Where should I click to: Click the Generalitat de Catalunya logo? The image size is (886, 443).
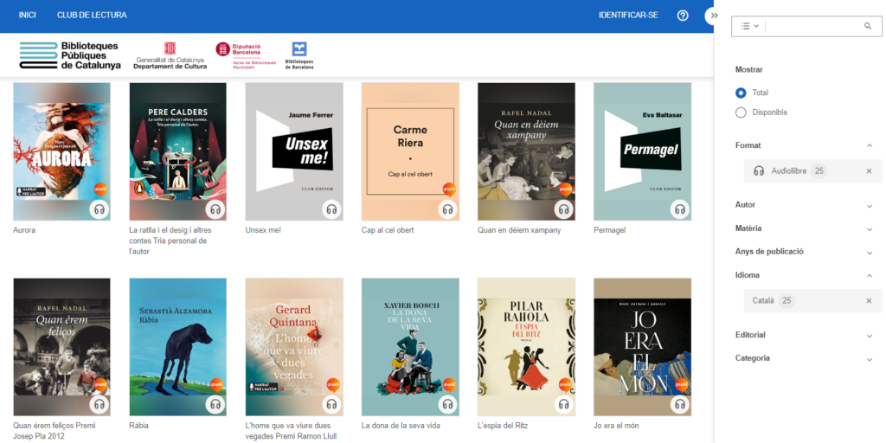coord(170,55)
